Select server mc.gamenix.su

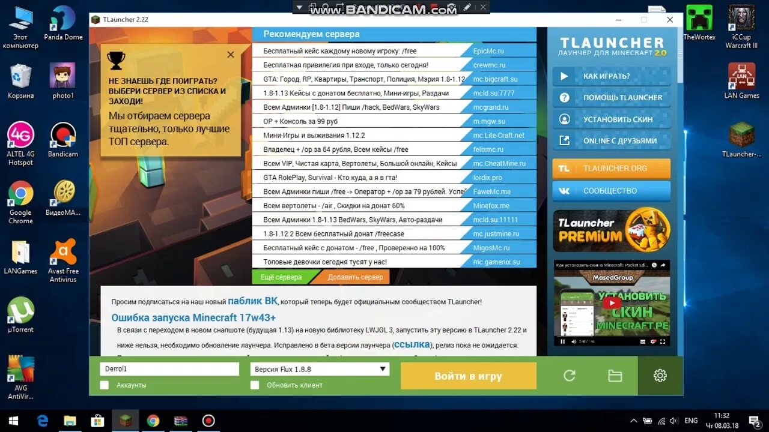pos(496,262)
